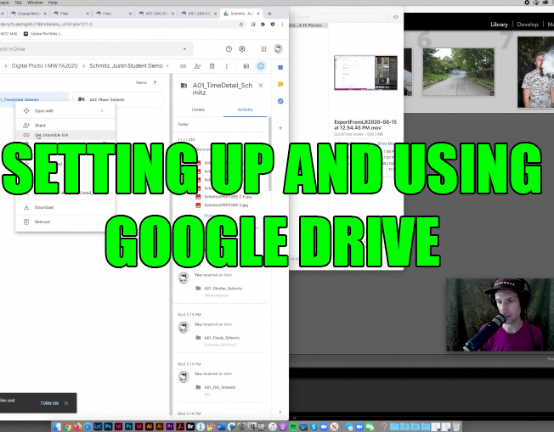Viewport: 554px width, 432px height.
Task: Click get add-ons plus icon
Action: pos(280,128)
